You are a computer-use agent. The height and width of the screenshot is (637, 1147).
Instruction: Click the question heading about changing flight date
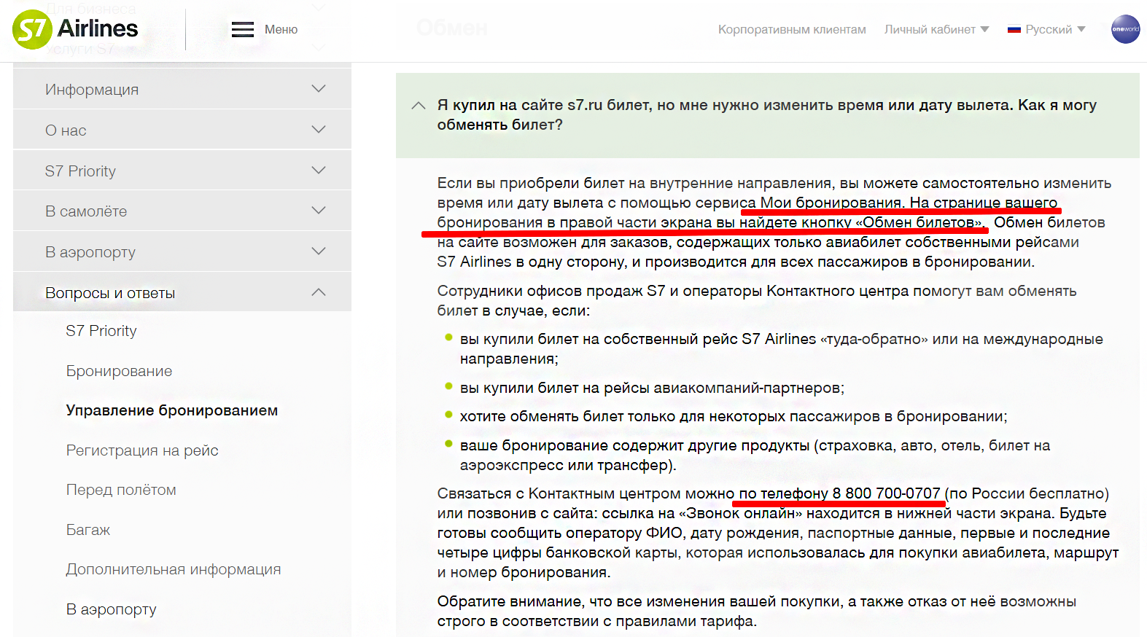[767, 115]
